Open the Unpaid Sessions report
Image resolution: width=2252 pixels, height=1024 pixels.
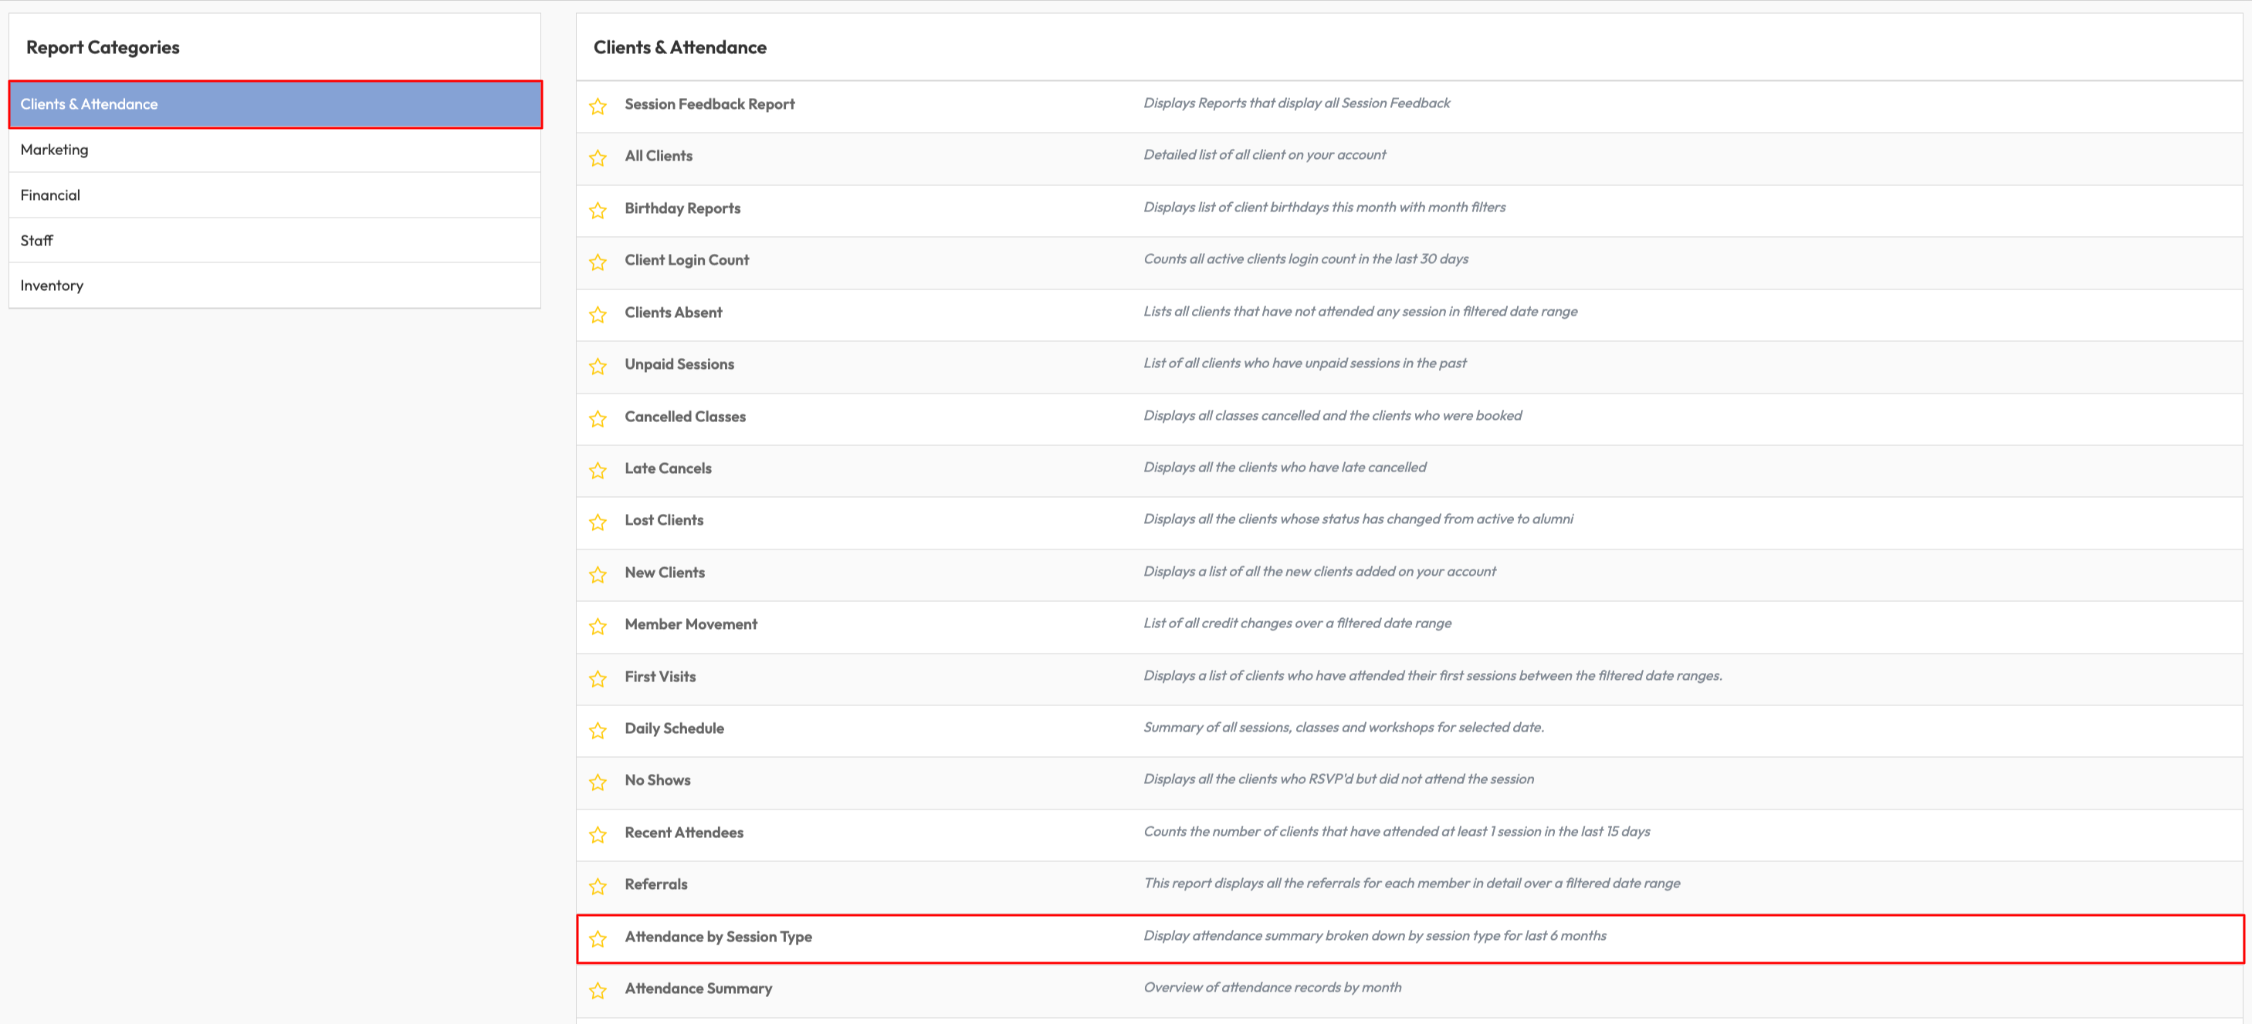[x=679, y=363]
